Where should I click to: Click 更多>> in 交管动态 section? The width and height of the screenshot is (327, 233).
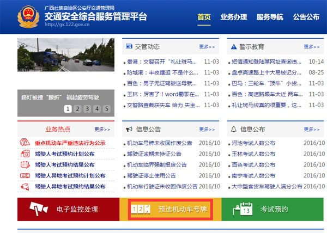pos(207,47)
